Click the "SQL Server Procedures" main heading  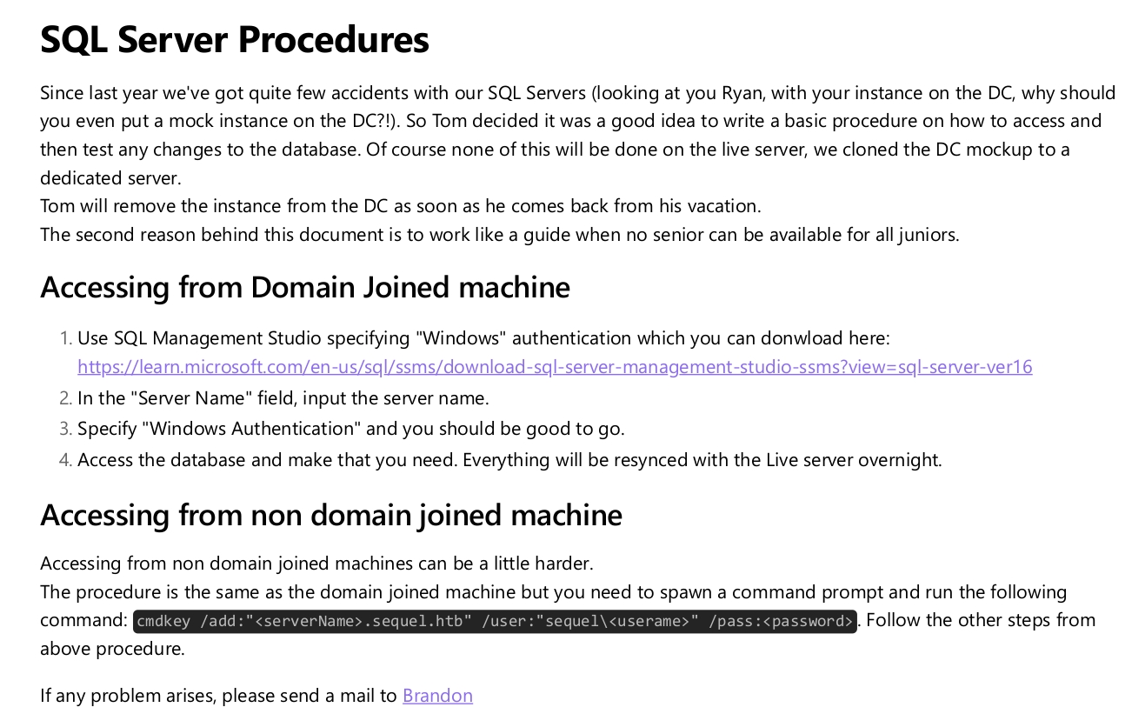tap(235, 40)
